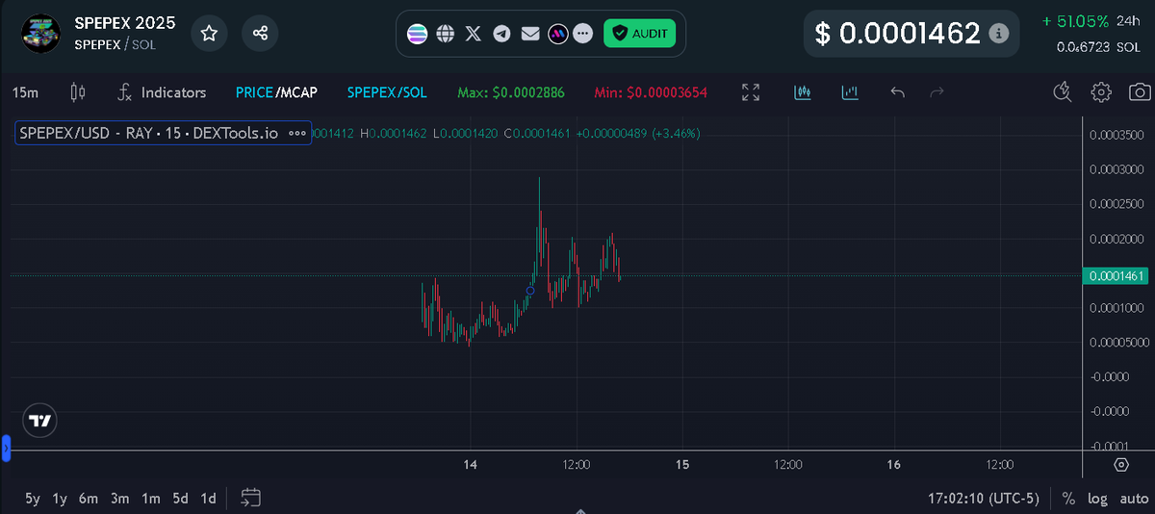Viewport: 1155px width, 514px height.
Task: Open timezone menu 17:02:10 (UTC-5)
Action: coord(984,499)
